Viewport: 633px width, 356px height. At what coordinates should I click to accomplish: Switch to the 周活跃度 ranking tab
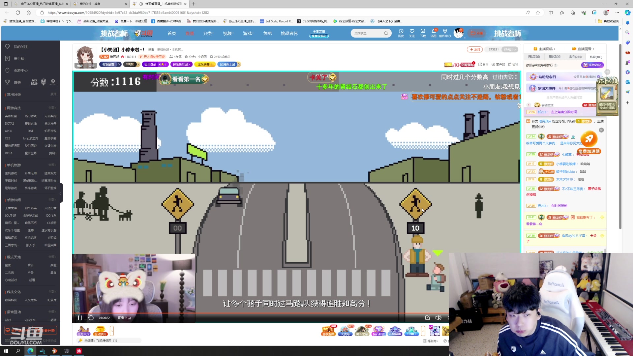555,57
